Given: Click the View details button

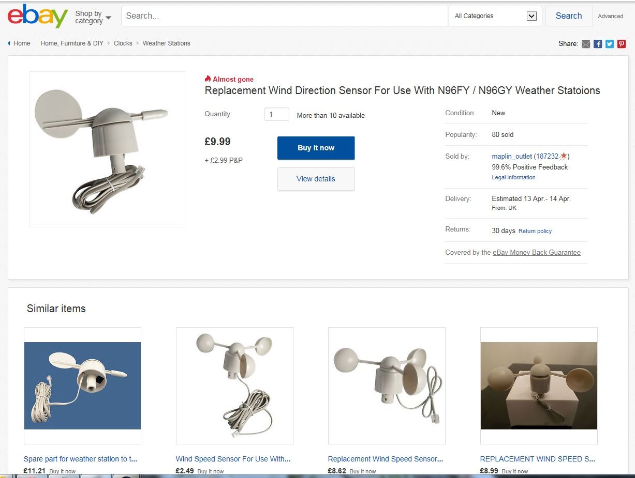Looking at the screenshot, I should click(x=316, y=179).
